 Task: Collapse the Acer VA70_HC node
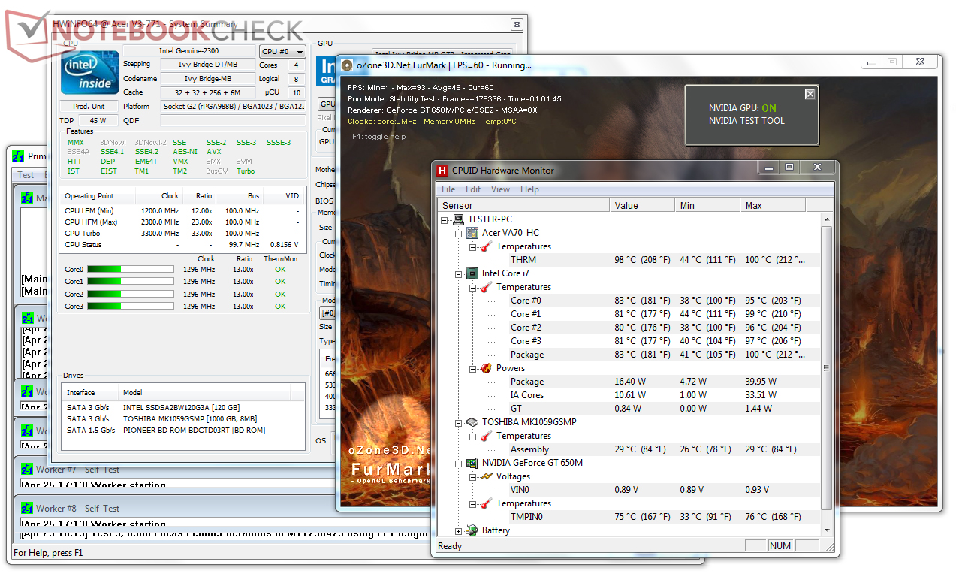459,233
